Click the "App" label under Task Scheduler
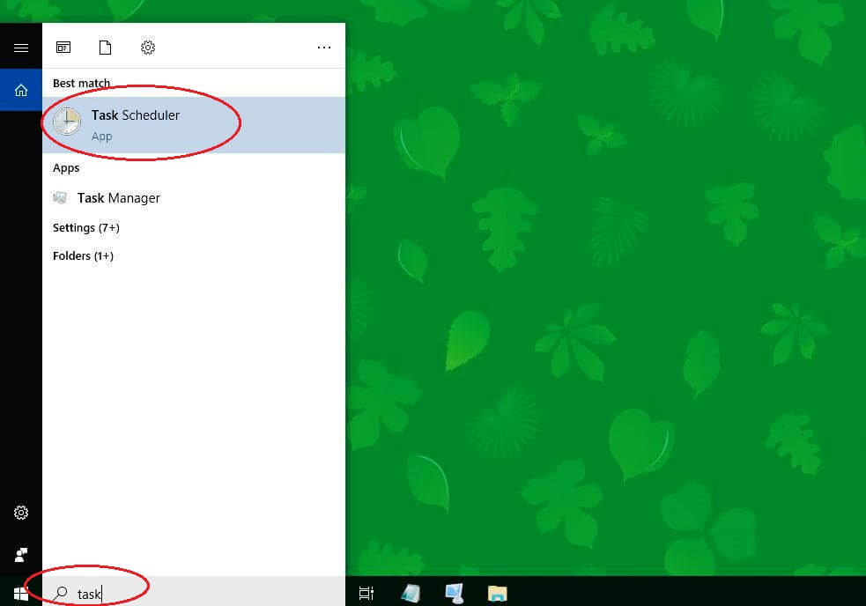Image resolution: width=866 pixels, height=606 pixels. coord(101,137)
